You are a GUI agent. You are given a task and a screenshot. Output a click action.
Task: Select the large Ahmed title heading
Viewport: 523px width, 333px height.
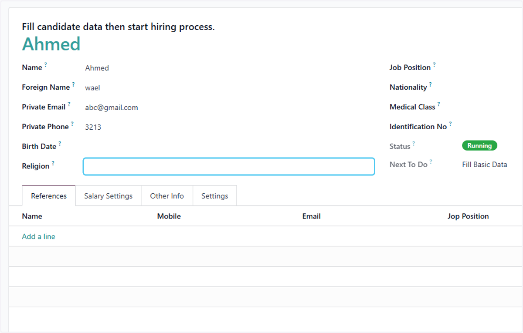[x=51, y=44]
